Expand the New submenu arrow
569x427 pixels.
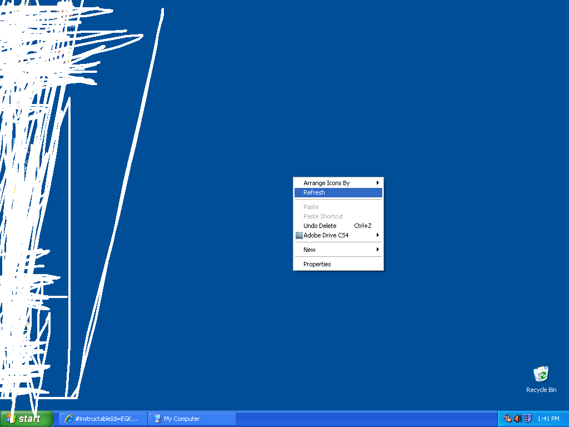[x=378, y=250]
